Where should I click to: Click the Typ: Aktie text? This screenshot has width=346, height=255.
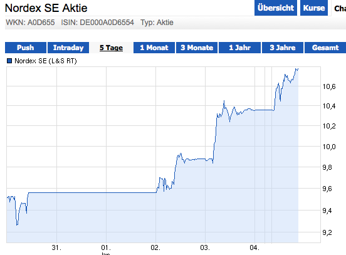157,23
